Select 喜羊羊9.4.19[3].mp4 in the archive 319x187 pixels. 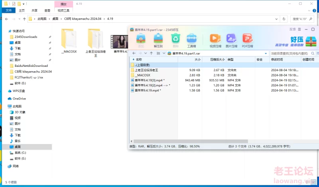click(x=224, y=80)
